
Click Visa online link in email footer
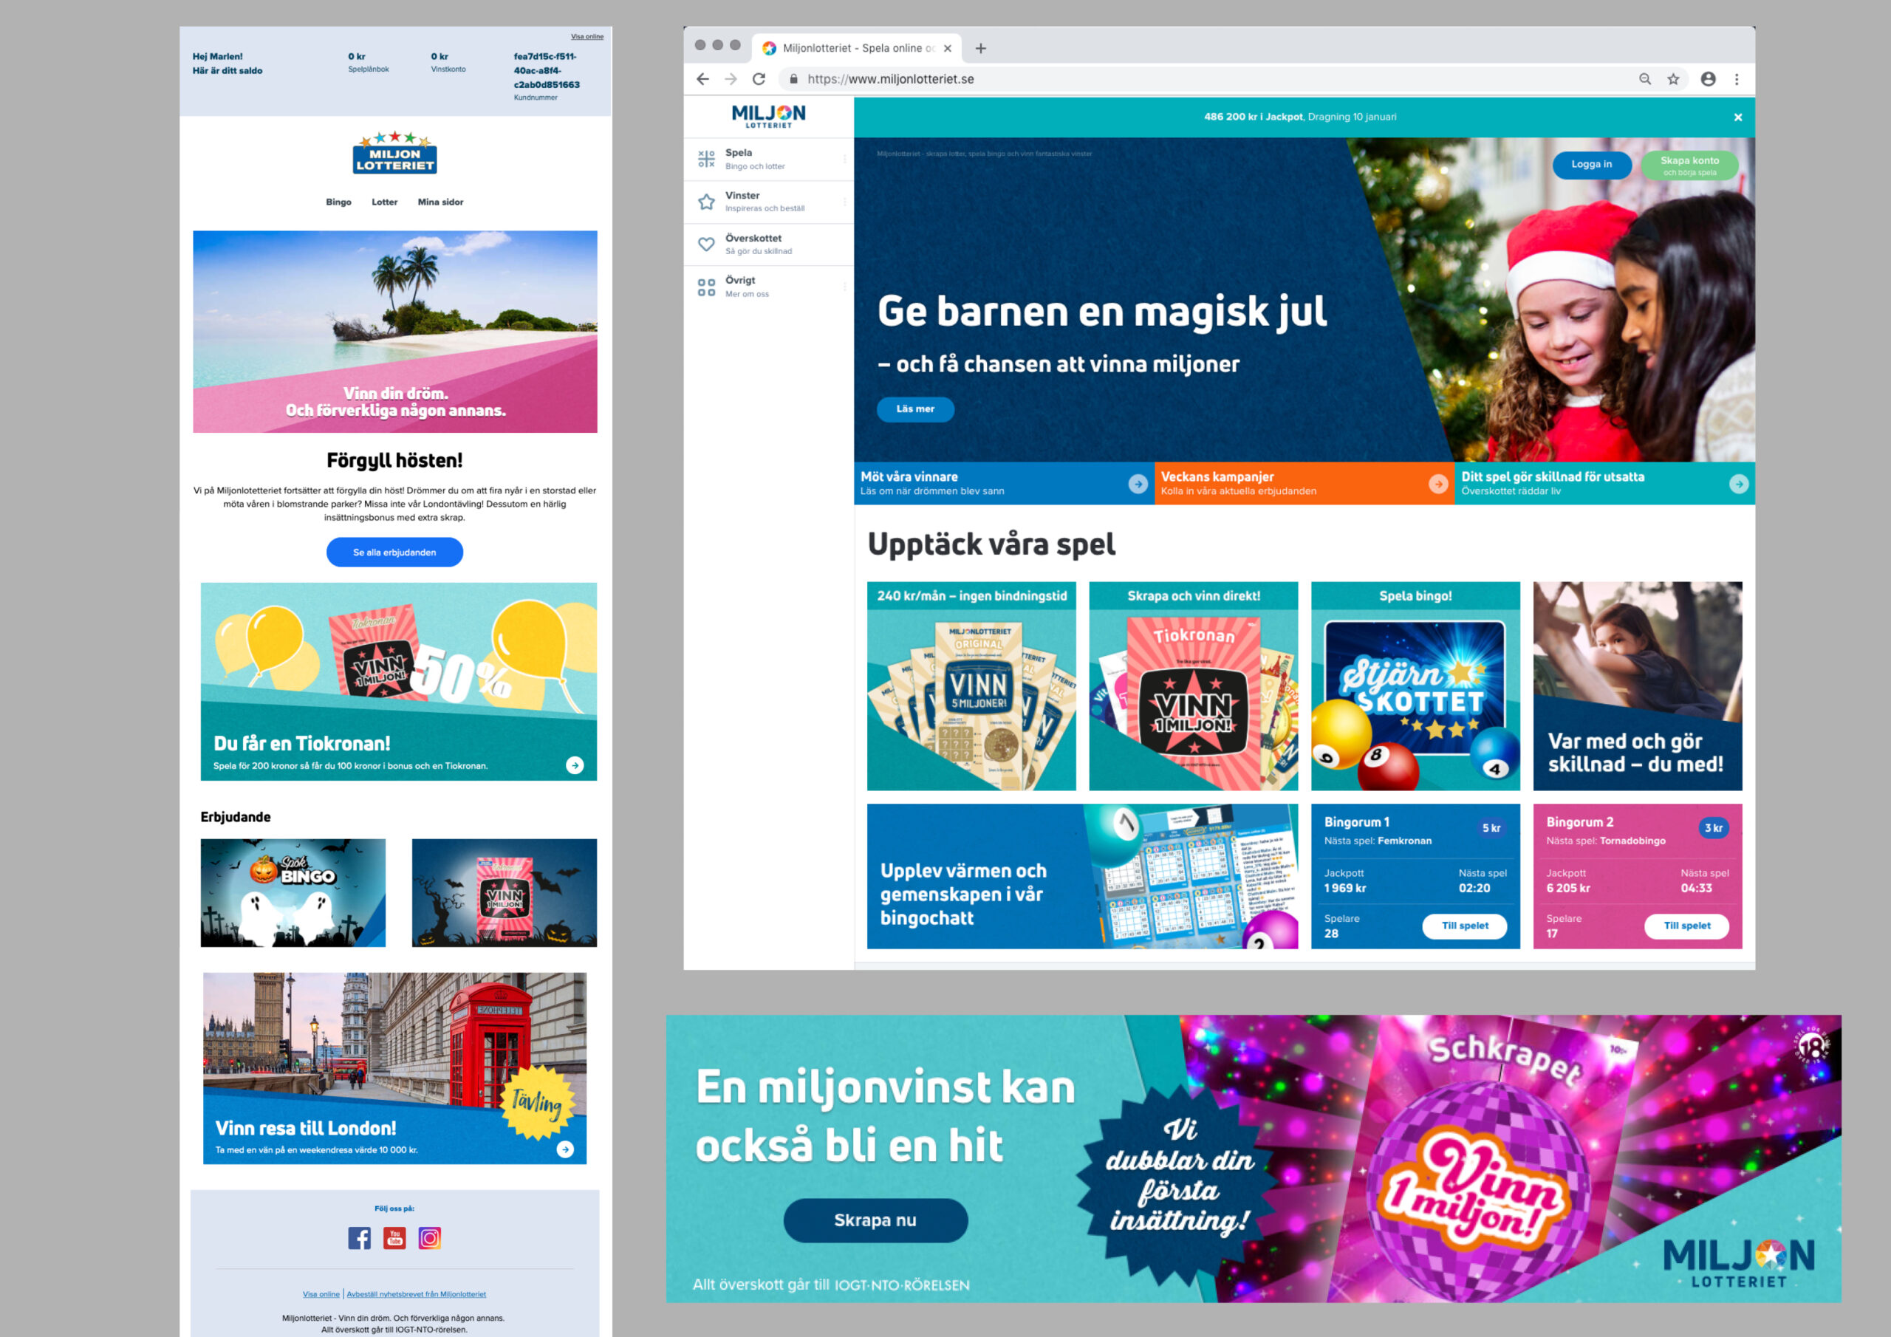click(321, 1294)
